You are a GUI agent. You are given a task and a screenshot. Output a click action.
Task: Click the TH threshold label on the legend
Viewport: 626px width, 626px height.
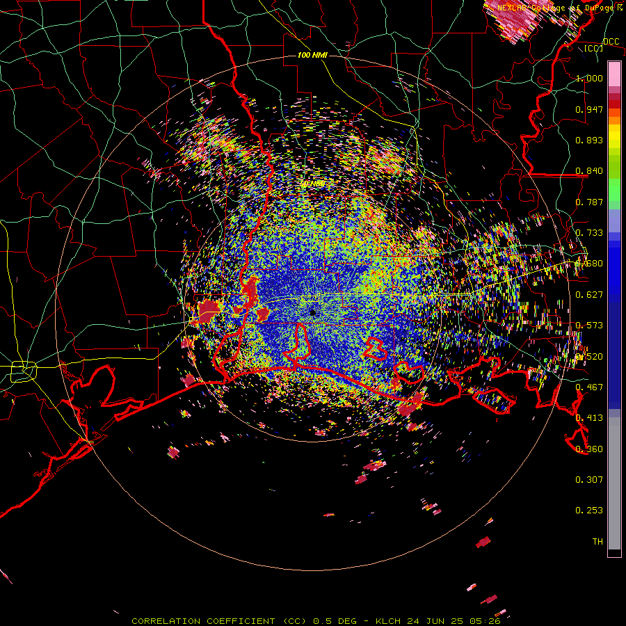pos(597,542)
